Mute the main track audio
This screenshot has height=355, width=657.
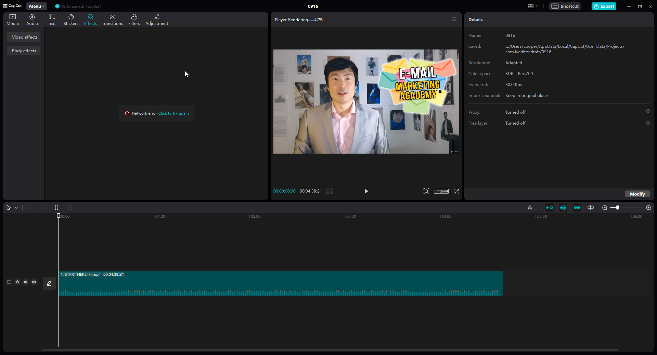point(34,282)
